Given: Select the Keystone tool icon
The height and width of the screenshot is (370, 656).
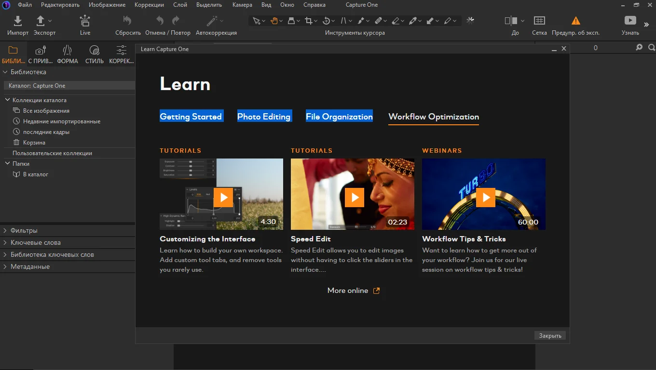Looking at the screenshot, I should (x=343, y=21).
